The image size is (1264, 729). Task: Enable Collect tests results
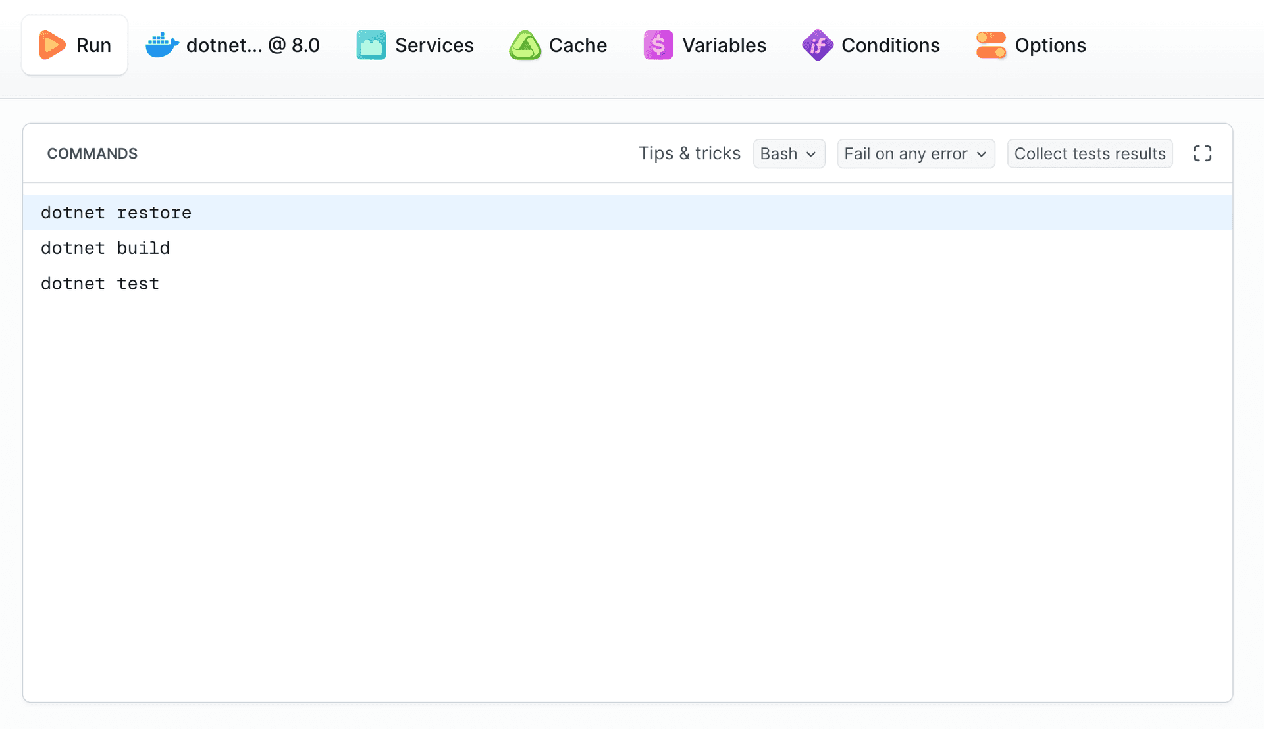(x=1090, y=153)
